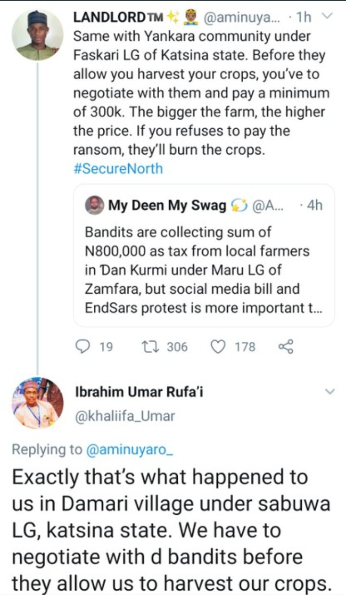Tap the reply text about Damari village

point(171,530)
